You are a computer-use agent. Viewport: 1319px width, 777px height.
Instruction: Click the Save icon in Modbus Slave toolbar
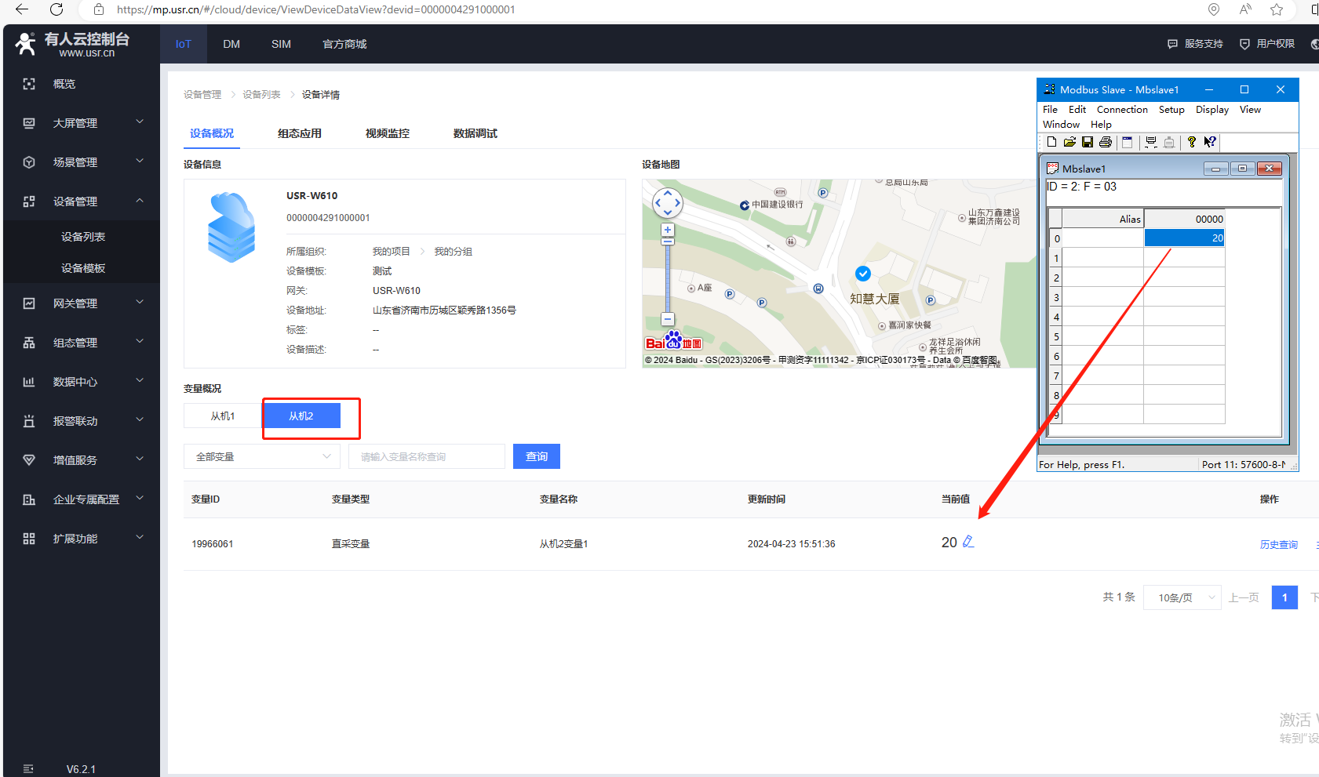[x=1088, y=142]
